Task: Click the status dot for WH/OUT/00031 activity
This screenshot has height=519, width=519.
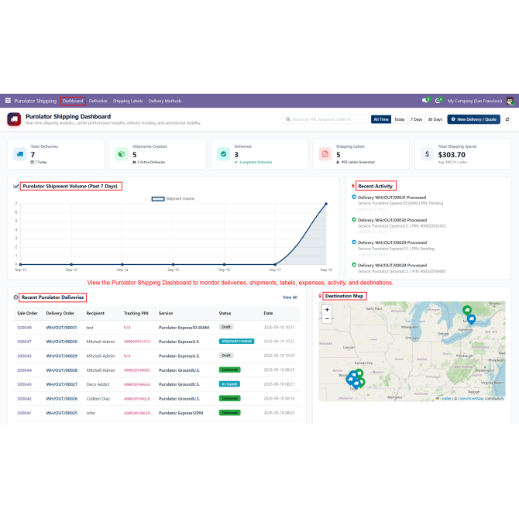Action: point(354,197)
